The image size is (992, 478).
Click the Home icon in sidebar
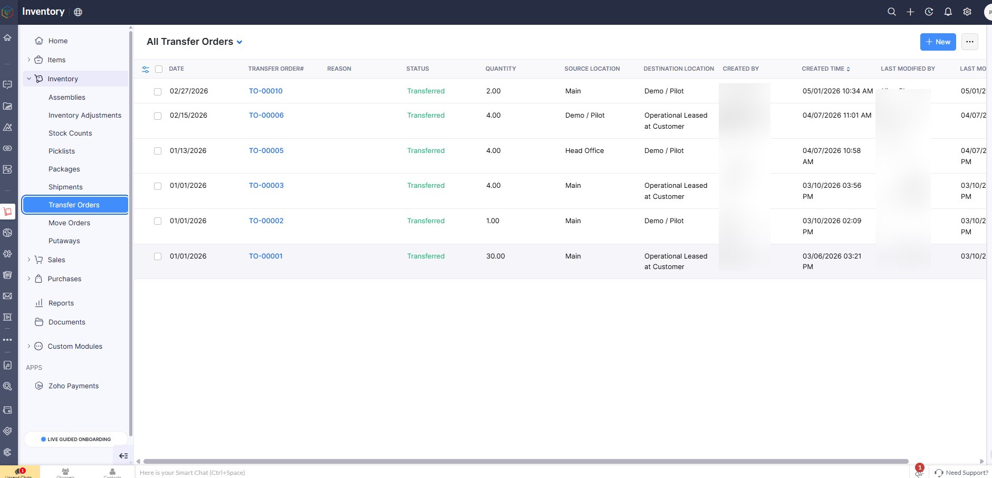[39, 41]
